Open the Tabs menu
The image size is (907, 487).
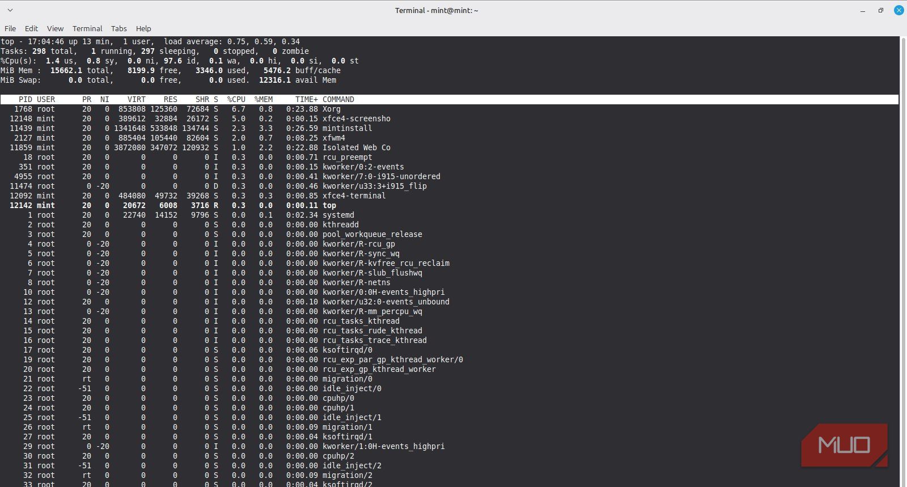pyautogui.click(x=119, y=28)
